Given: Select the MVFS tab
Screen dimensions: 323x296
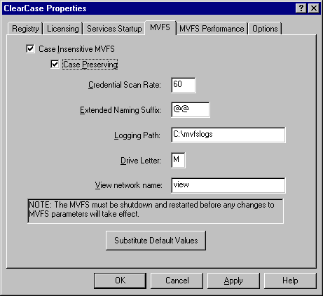Looking at the screenshot, I should coord(160,27).
